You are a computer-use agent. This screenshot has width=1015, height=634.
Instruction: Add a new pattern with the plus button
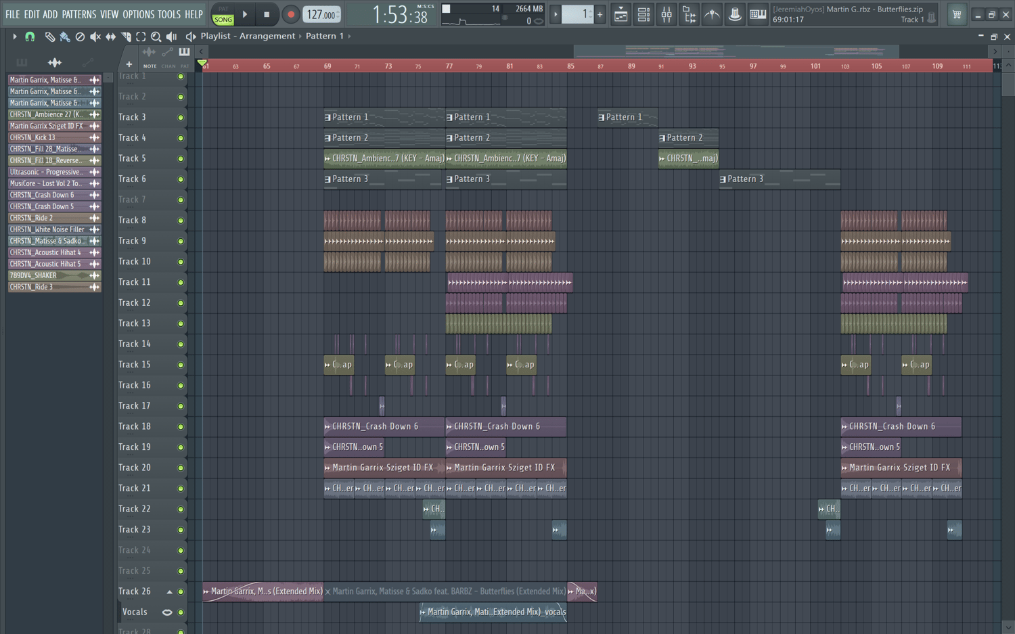pos(600,14)
